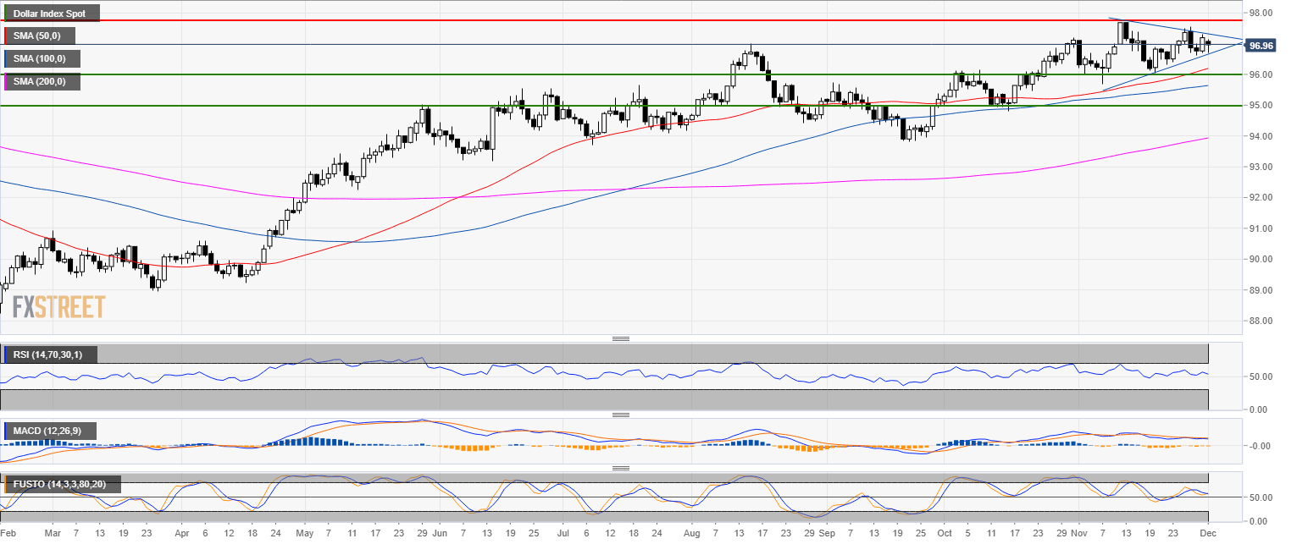Select the Dollar Index Spot legend label

click(x=51, y=13)
